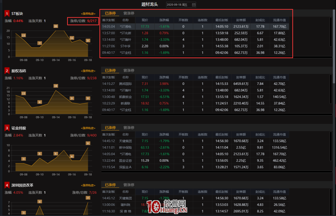Sort the ST板块 table by 首次封板 header

tap(109, 20)
